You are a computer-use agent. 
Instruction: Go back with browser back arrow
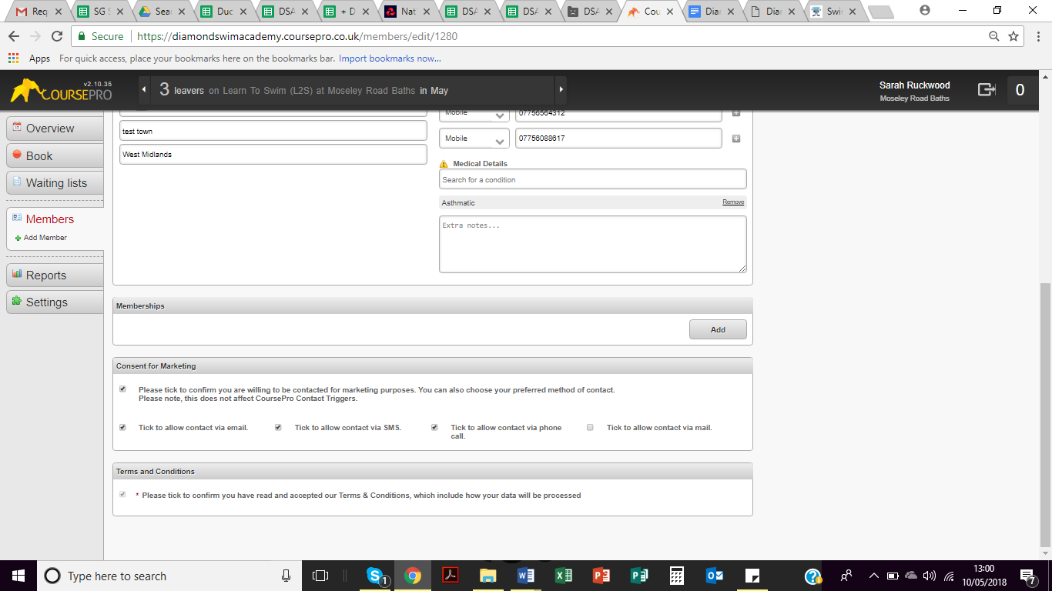[14, 36]
